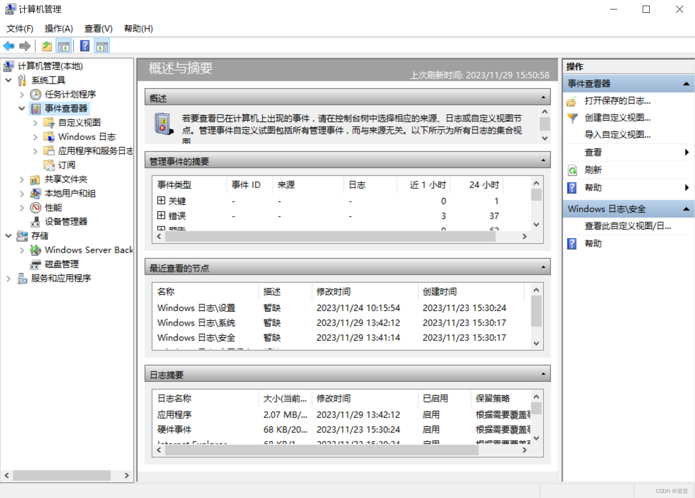The height and width of the screenshot is (498, 695).
Task: Expand the 服务和应用程序 tree node
Action: [x=8, y=278]
